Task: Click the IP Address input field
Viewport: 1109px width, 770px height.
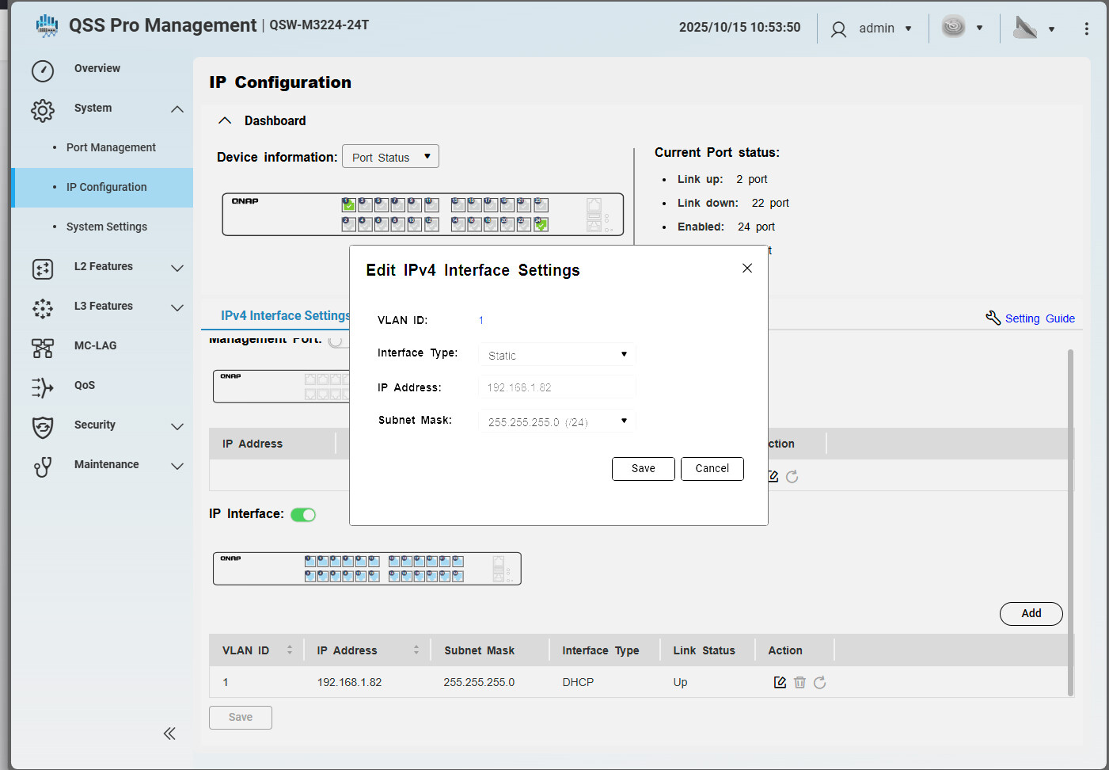Action: [556, 387]
